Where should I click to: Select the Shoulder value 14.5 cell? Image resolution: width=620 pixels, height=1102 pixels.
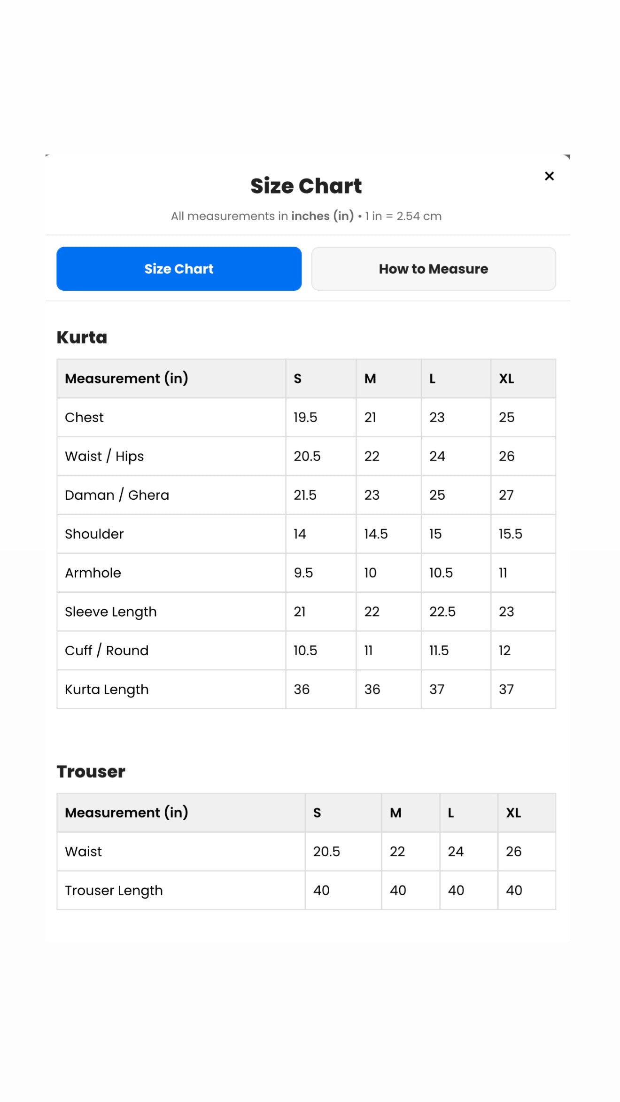point(388,534)
